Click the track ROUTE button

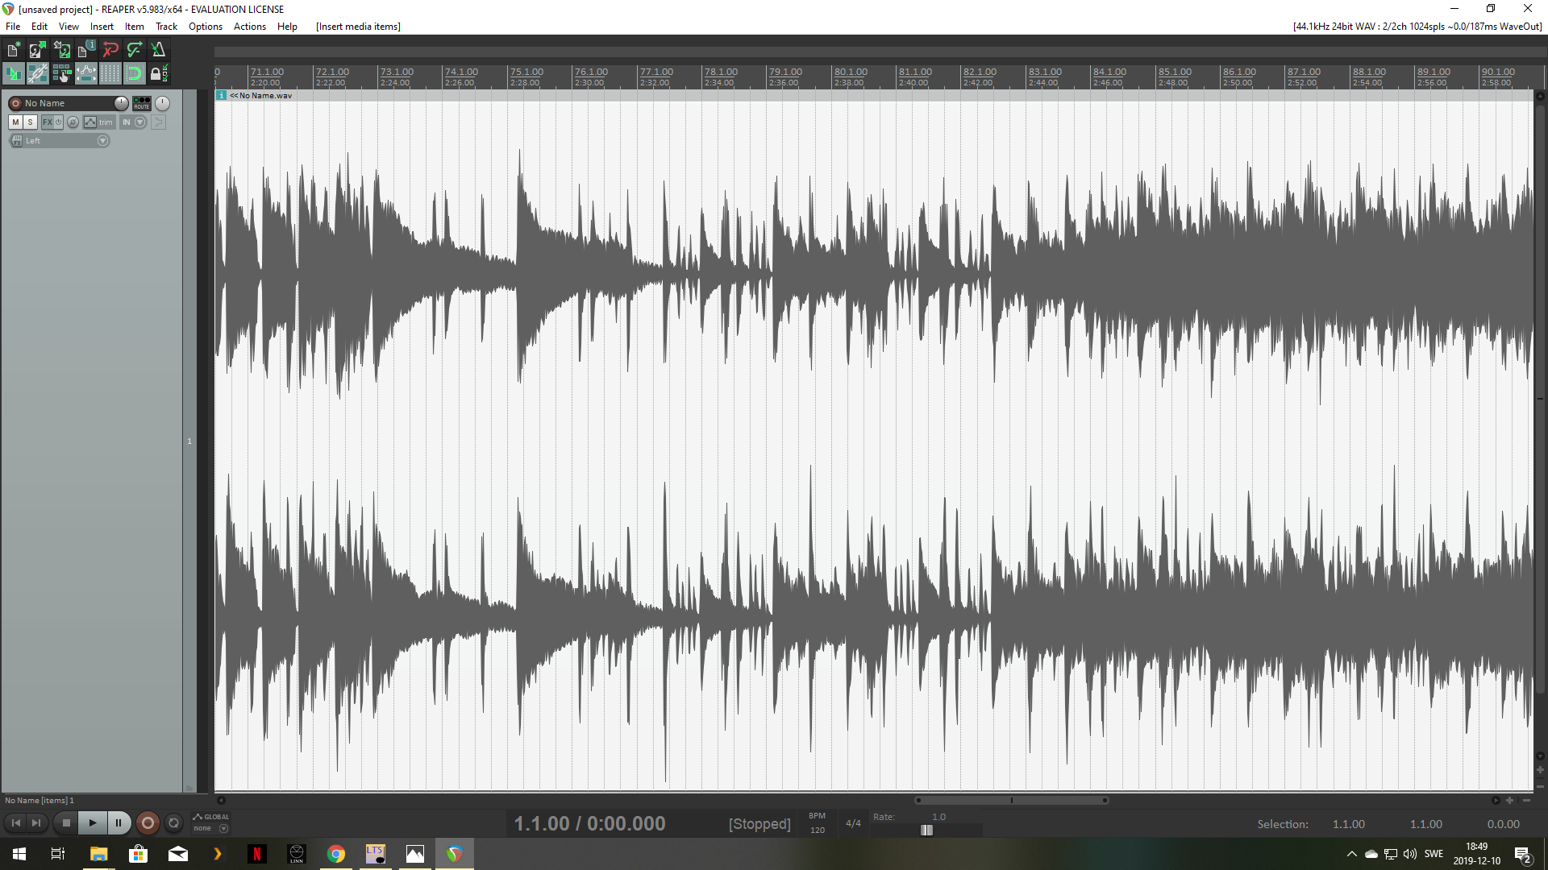click(x=142, y=103)
